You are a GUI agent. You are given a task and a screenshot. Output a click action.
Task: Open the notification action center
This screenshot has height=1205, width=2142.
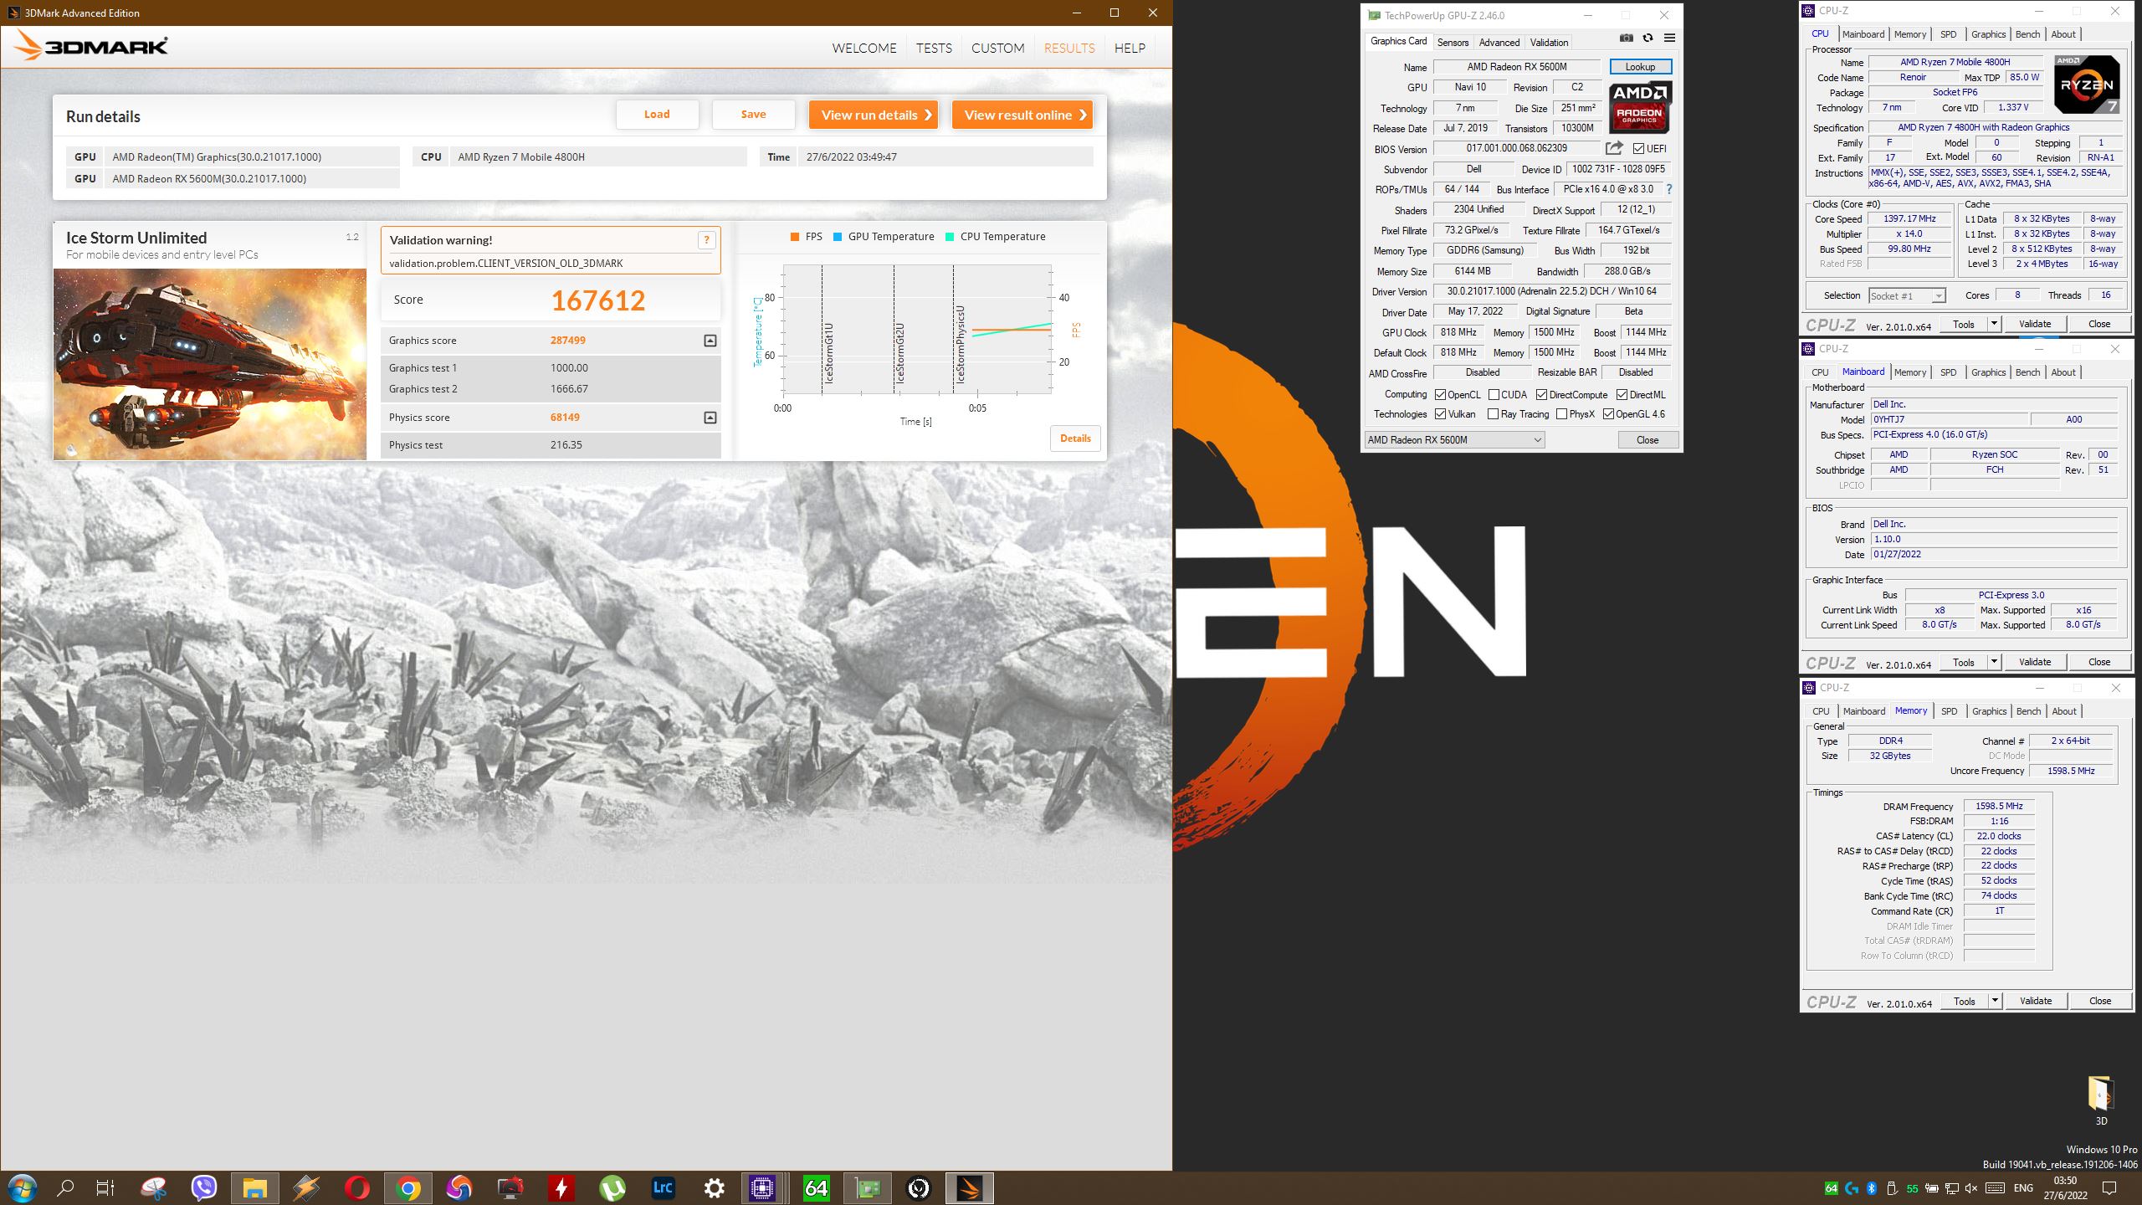click(x=2109, y=1188)
